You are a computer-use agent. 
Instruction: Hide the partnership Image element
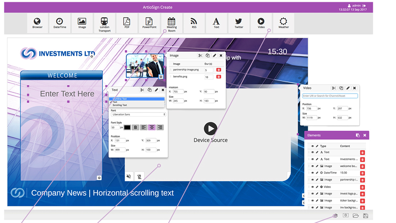tap(312, 180)
